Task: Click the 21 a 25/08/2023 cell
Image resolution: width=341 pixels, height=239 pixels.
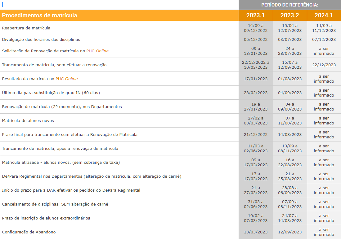Action: [290, 176]
